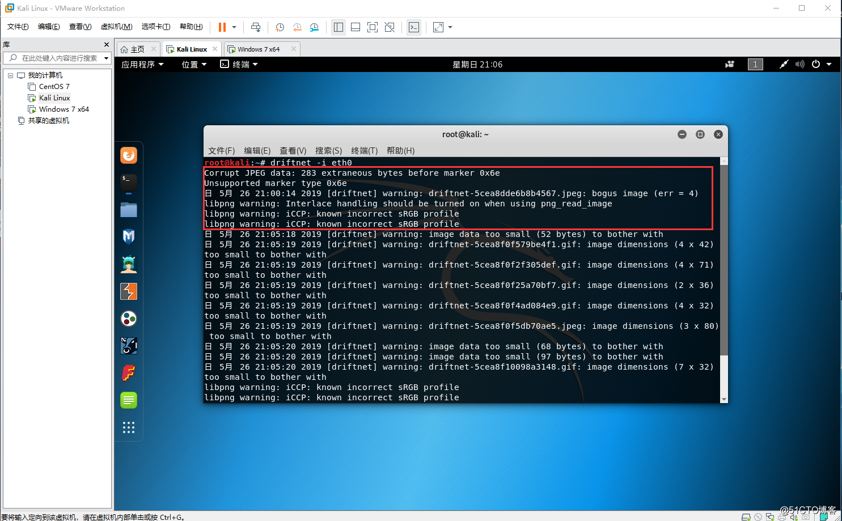
Task: Select Kali Linux in the library tree
Action: click(x=54, y=98)
